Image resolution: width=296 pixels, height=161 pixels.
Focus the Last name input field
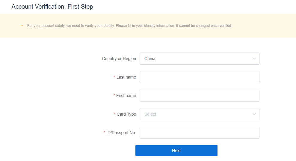(199, 77)
